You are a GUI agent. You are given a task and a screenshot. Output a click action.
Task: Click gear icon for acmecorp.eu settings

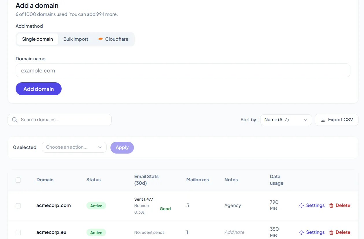coord(302,232)
